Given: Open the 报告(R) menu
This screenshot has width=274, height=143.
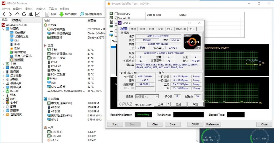Looking at the screenshot, I should [x=29, y=9].
